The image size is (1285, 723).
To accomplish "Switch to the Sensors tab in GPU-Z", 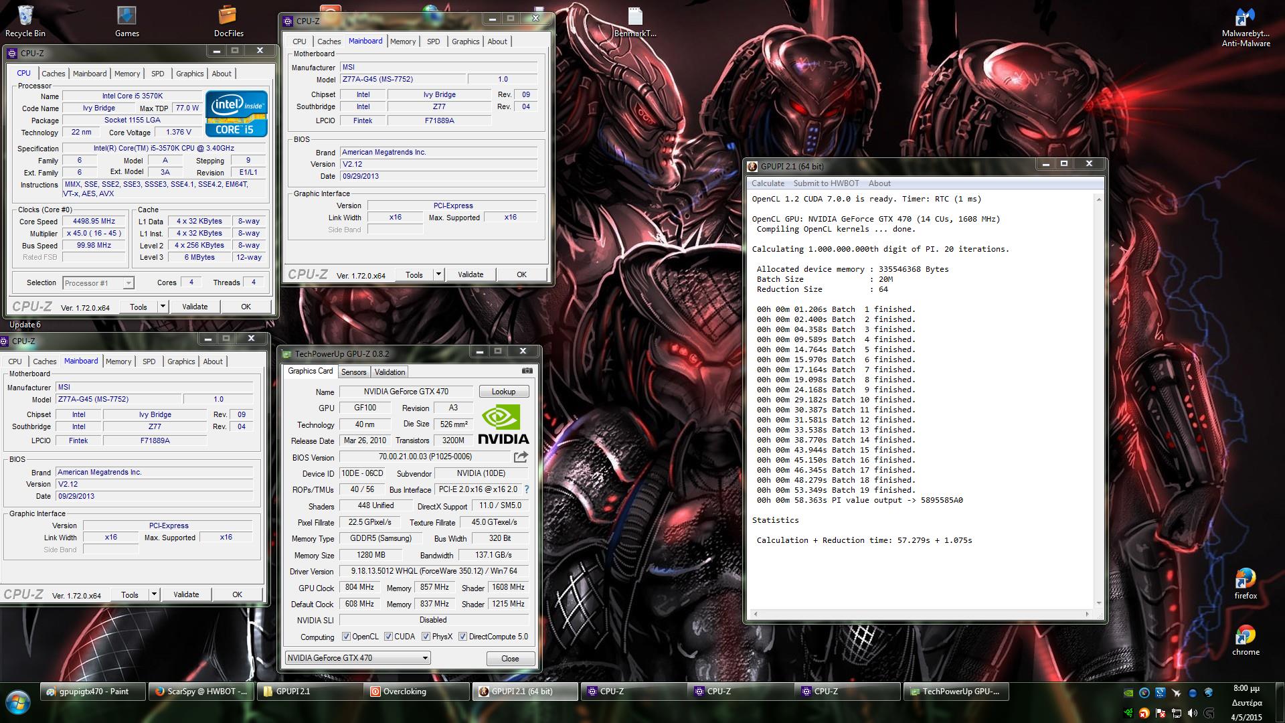I will tap(353, 372).
